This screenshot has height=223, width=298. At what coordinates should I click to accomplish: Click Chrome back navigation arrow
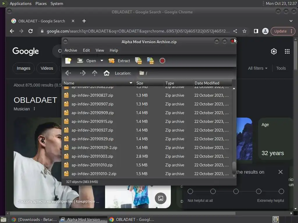pyautogui.click(x=12, y=31)
